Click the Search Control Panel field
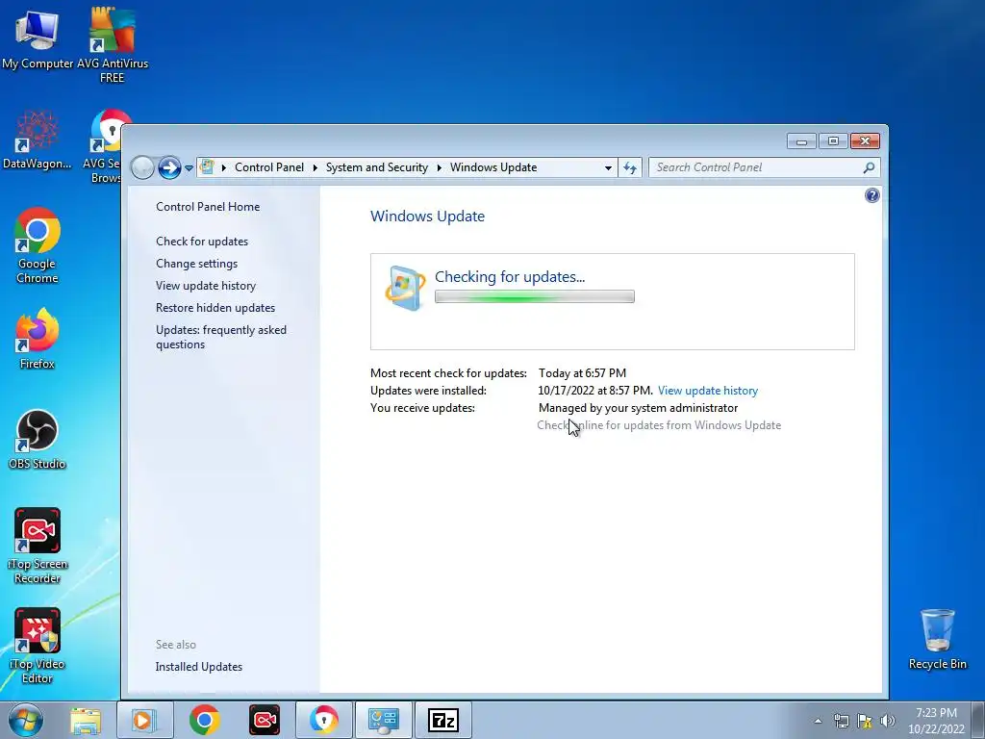Screen dimensions: 985x739 click(x=754, y=167)
